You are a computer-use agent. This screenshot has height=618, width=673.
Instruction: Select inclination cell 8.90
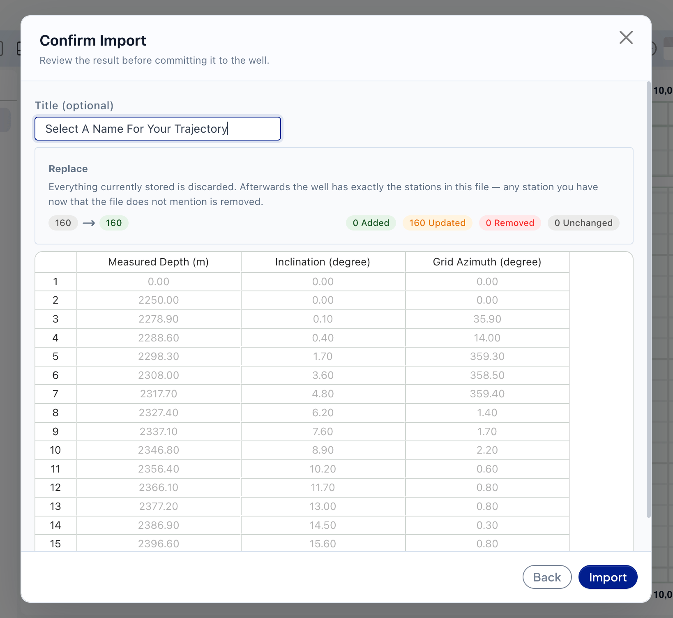point(323,450)
